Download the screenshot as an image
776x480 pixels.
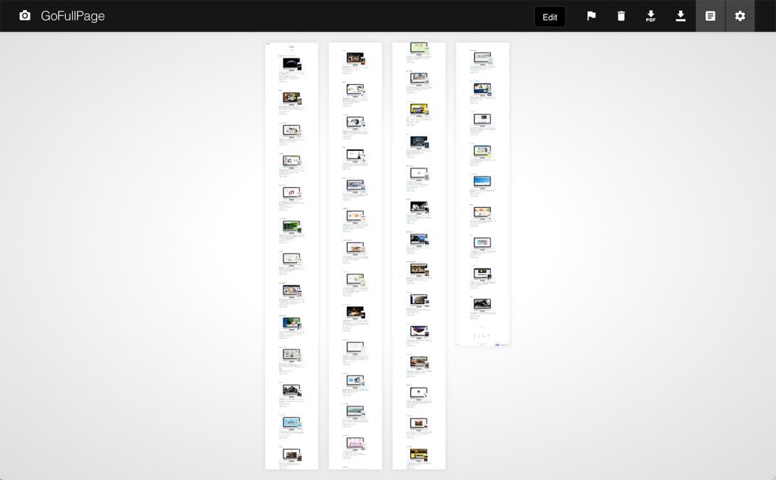[x=681, y=16]
